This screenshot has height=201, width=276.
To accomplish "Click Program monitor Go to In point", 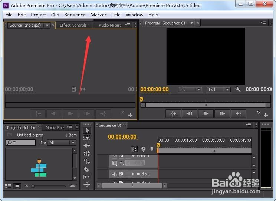I will tap(173, 114).
